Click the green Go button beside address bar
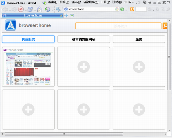The height and width of the screenshot is (138, 172). 122,9
